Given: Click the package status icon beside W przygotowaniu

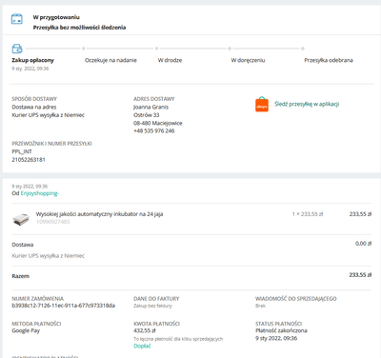Looking at the screenshot, I should pyautogui.click(x=17, y=19).
